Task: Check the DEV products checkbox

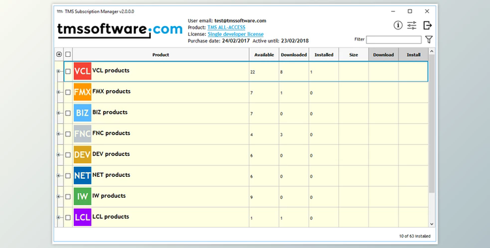Action: coord(68,155)
